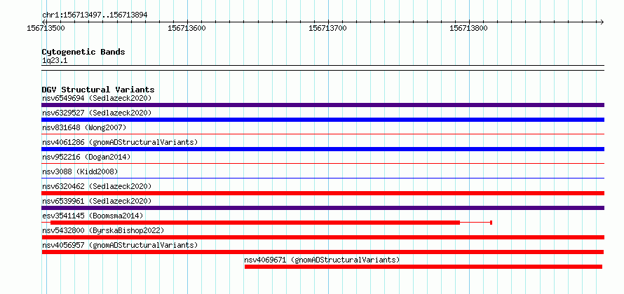Open nsv5432800 (ByrskaBishop2022) label

(x=103, y=230)
